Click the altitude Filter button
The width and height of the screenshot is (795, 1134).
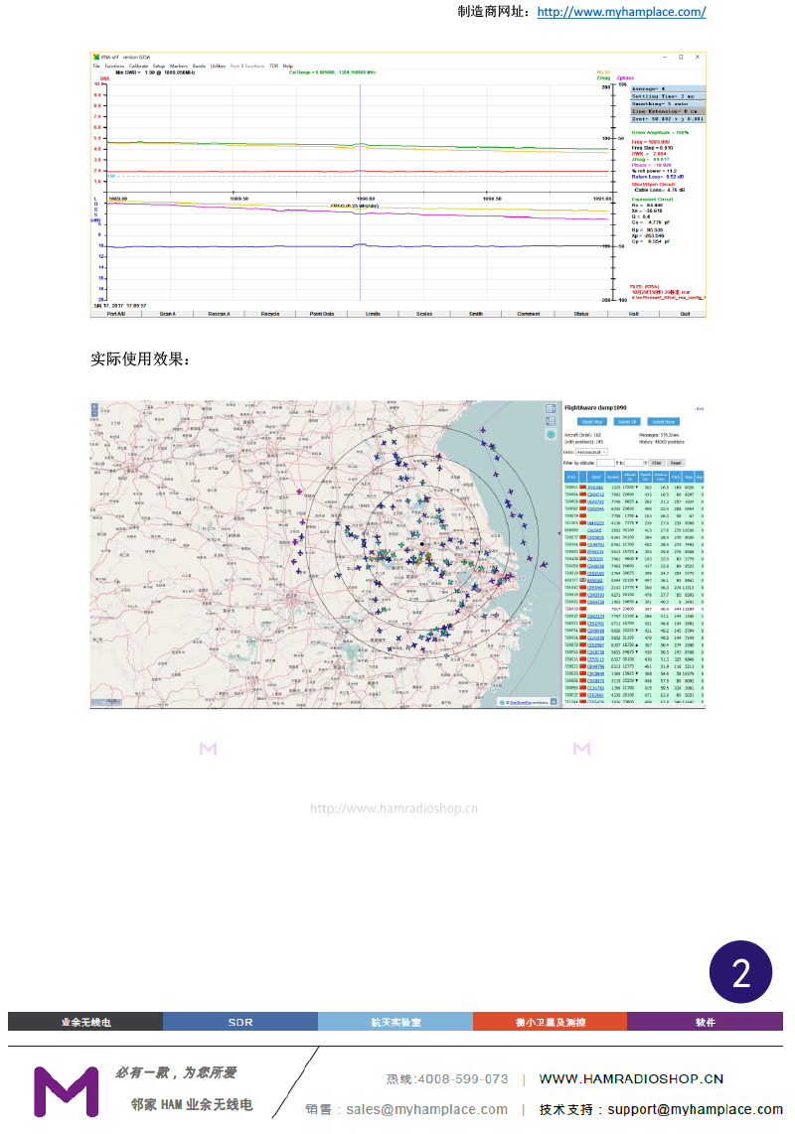point(657,463)
